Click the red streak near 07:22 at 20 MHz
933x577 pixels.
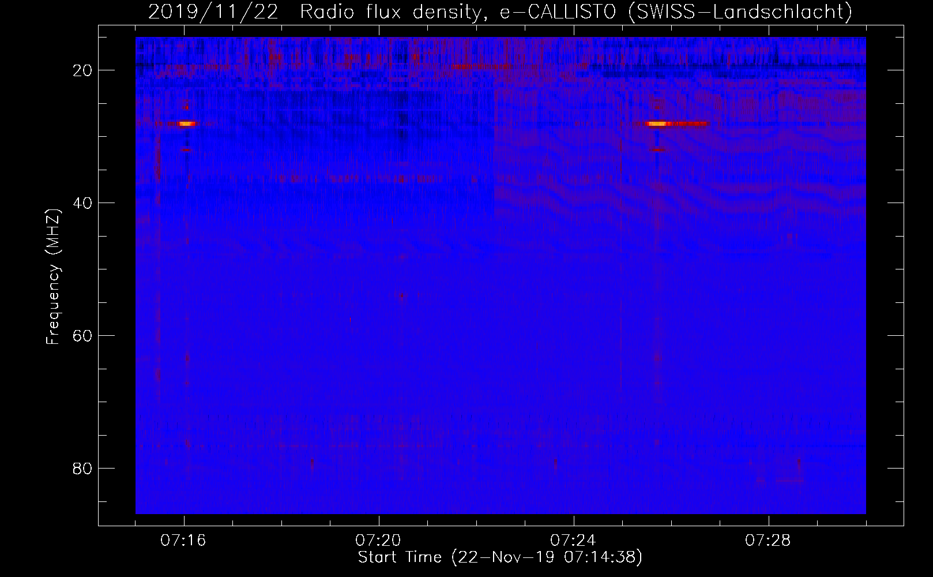(481, 66)
